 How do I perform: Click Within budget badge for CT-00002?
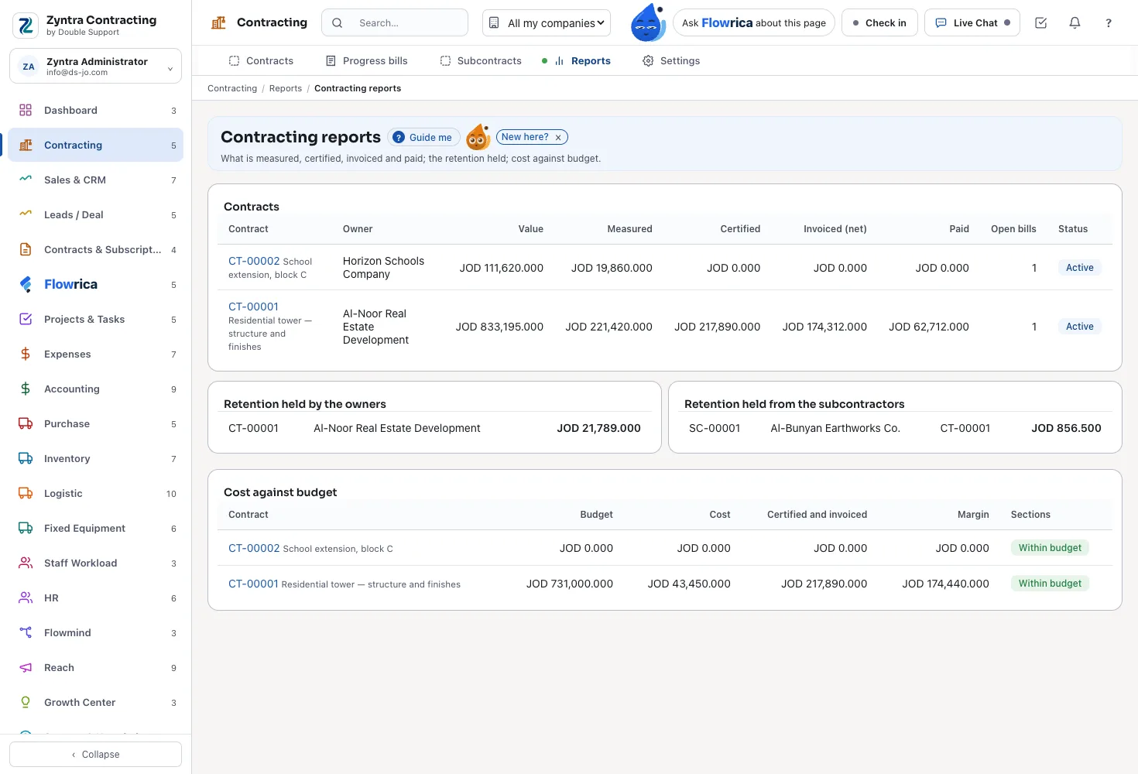click(x=1050, y=548)
